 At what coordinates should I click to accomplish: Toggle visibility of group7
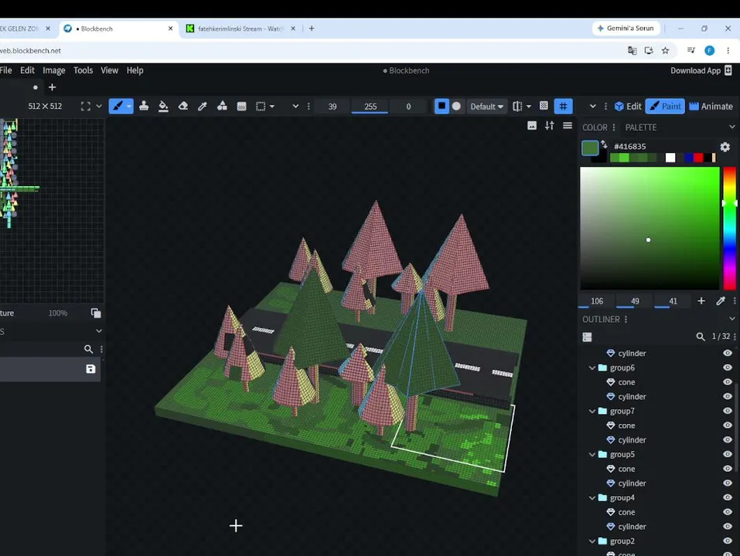(728, 411)
